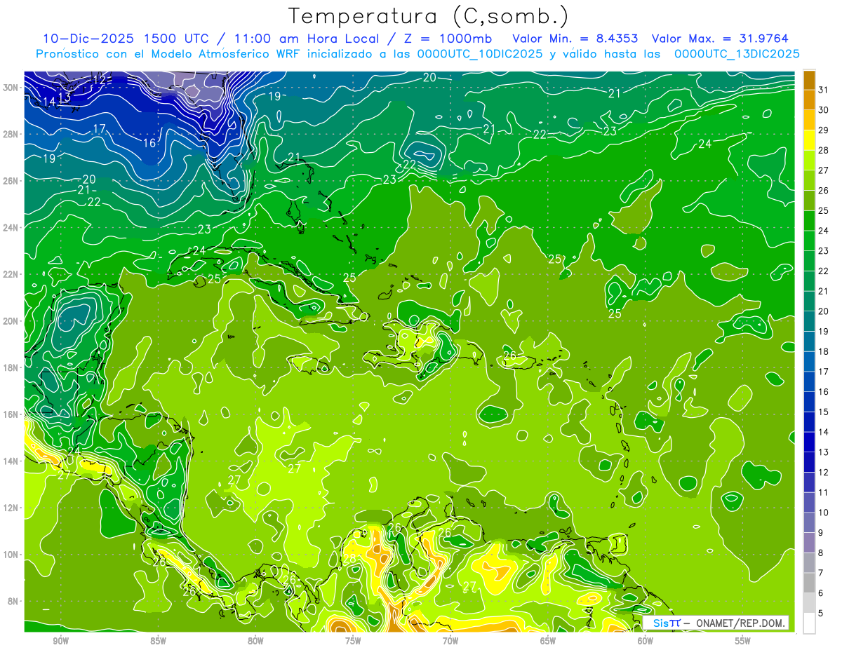842x650 pixels.
Task: Click the title 'Temperatura (C,somb.)'
Action: 429,17
